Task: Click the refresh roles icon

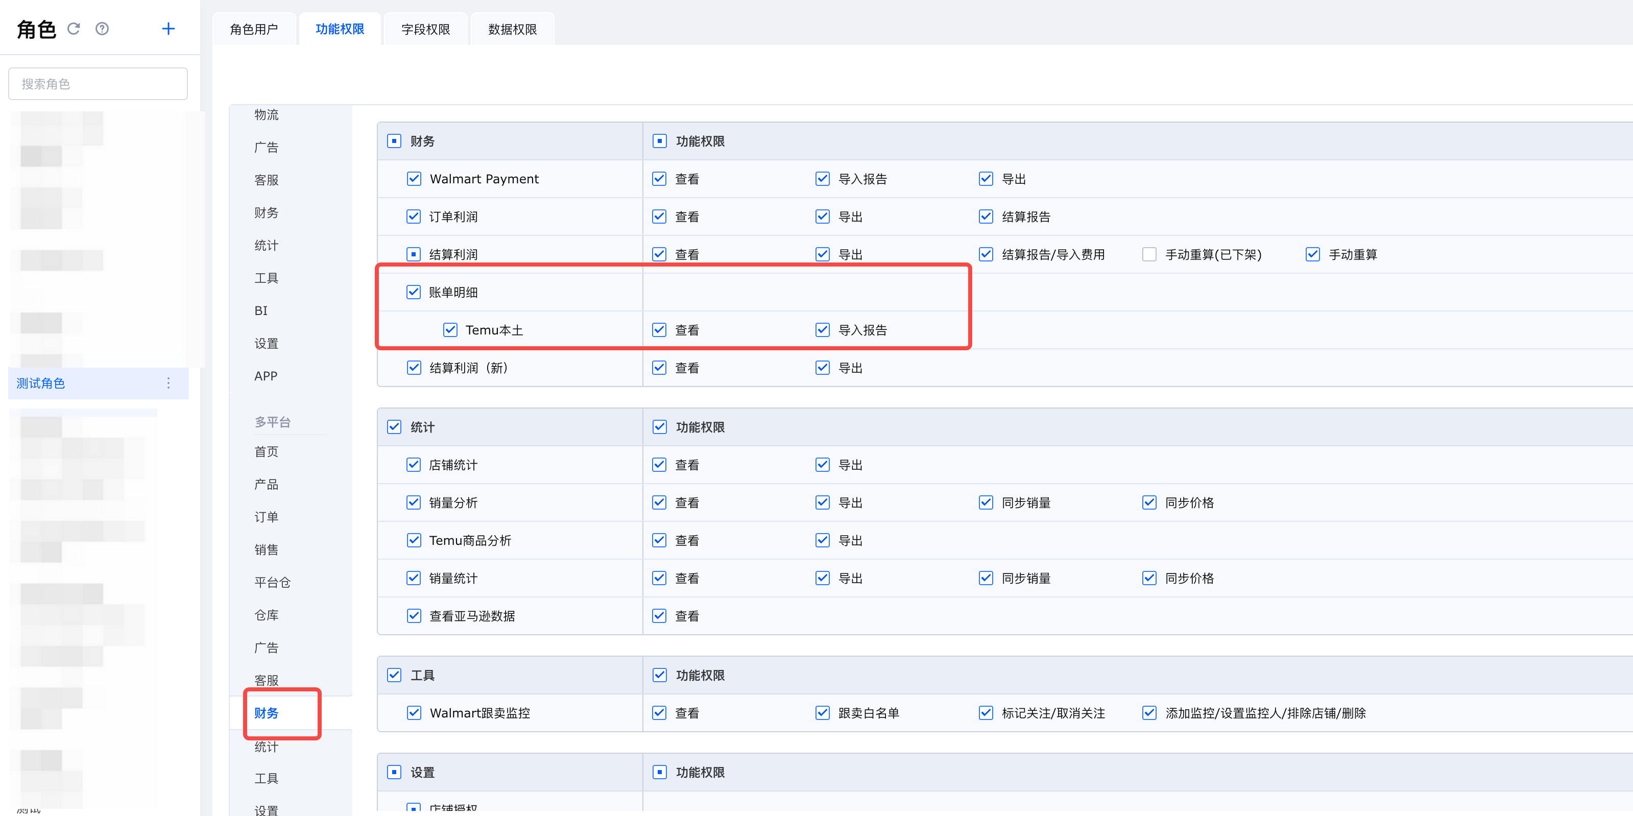Action: (74, 29)
